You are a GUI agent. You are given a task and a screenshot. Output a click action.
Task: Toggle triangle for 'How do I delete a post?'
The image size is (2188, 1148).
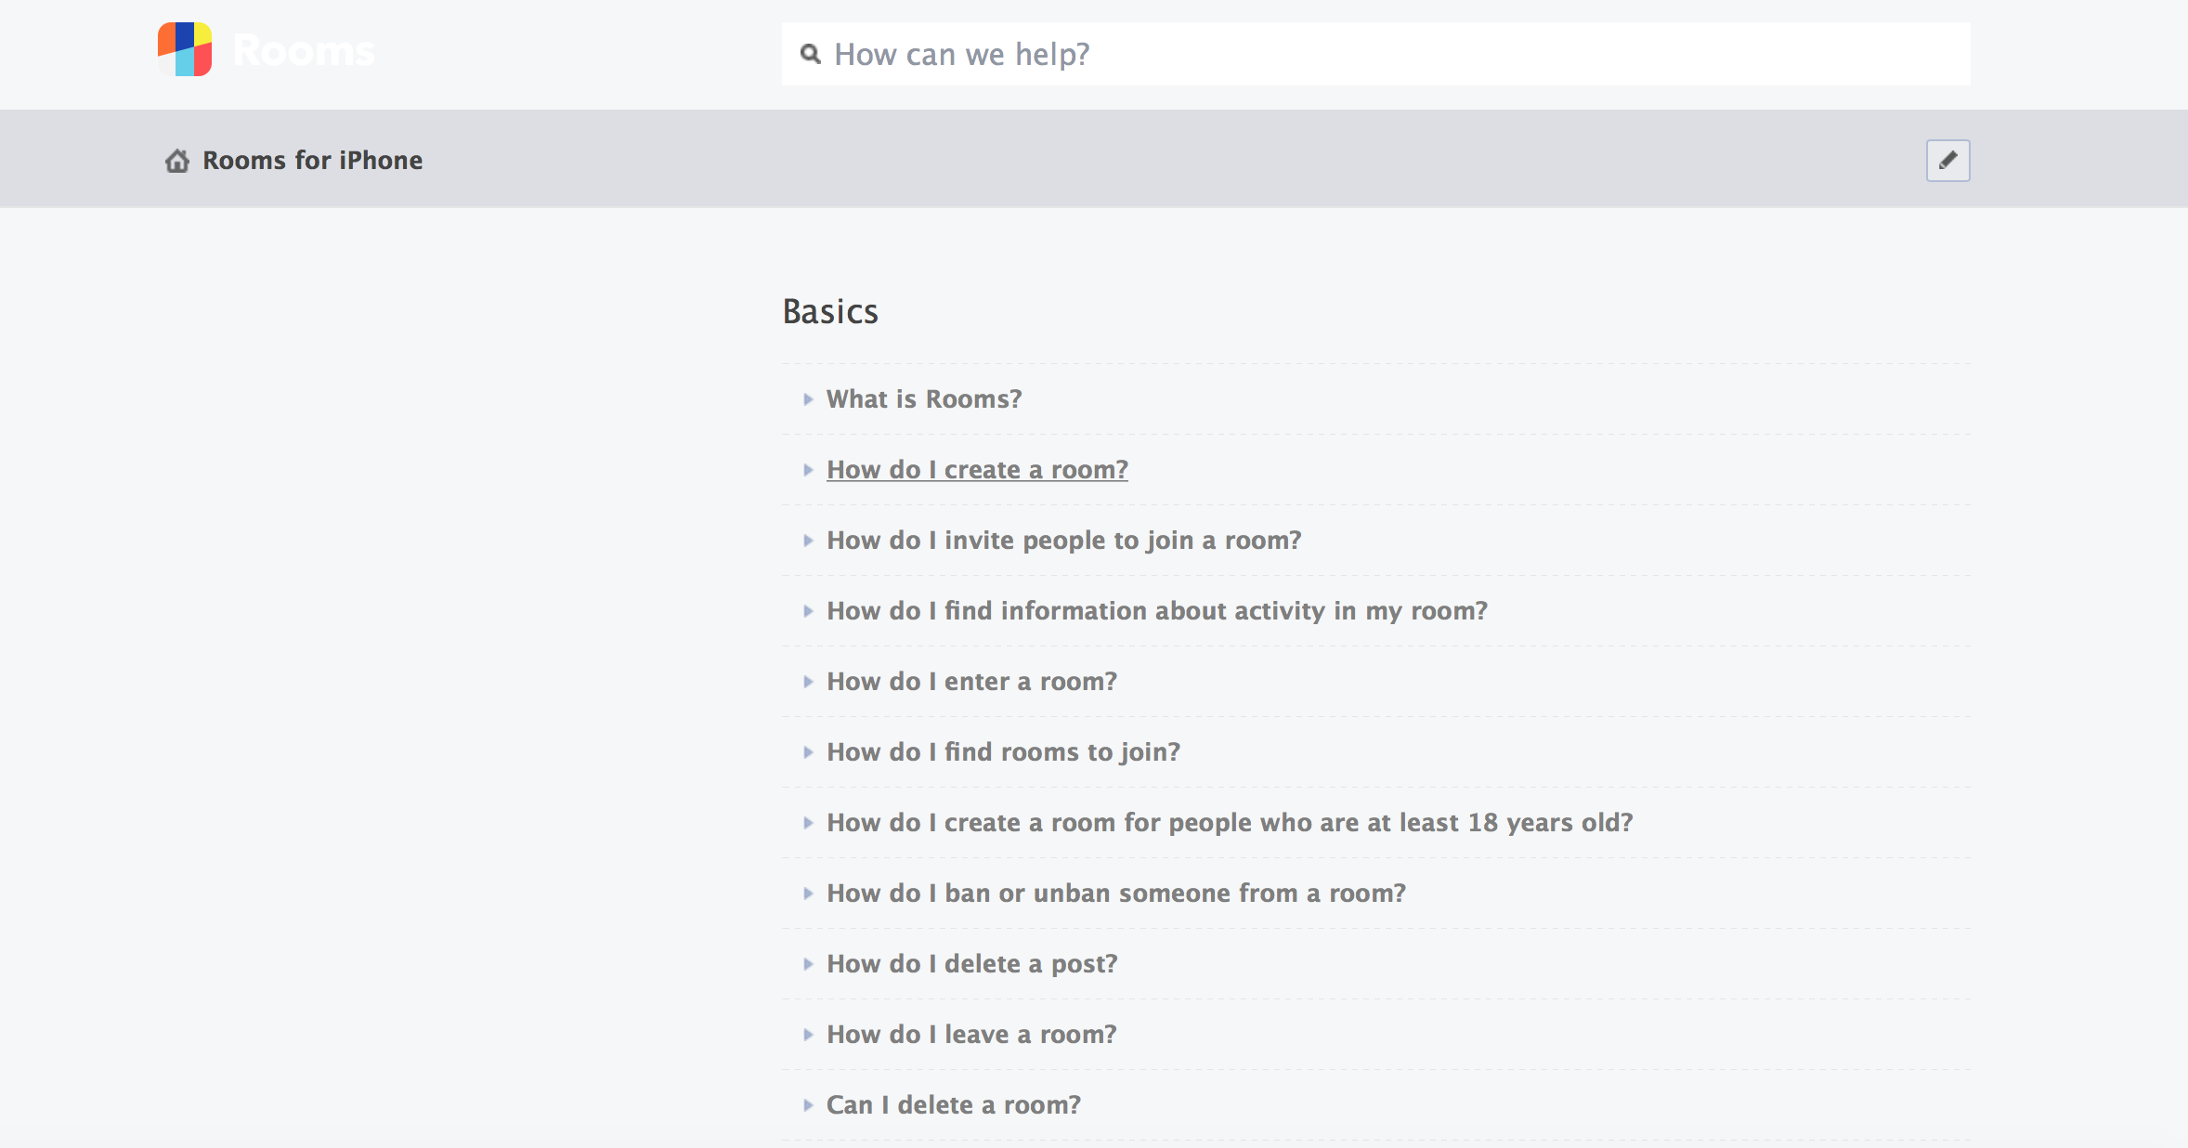click(808, 964)
